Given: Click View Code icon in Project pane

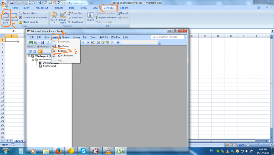Looking at the screenshot, I should 30,51.
